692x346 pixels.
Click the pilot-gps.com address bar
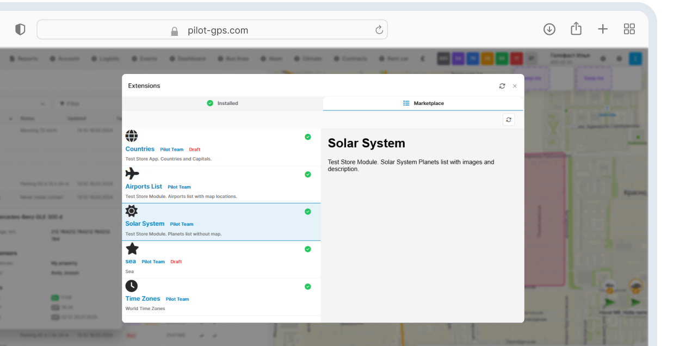click(x=212, y=29)
